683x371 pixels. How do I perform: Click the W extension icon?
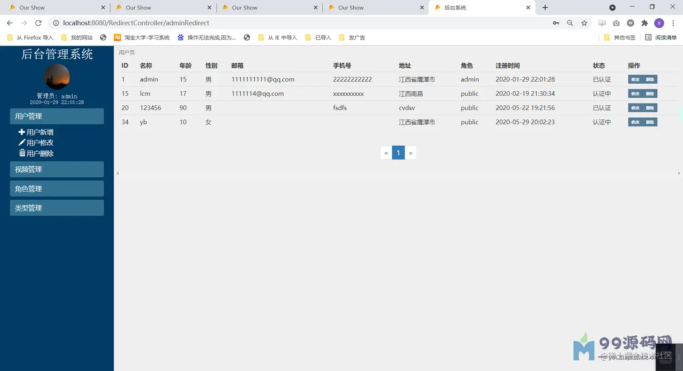click(x=631, y=23)
